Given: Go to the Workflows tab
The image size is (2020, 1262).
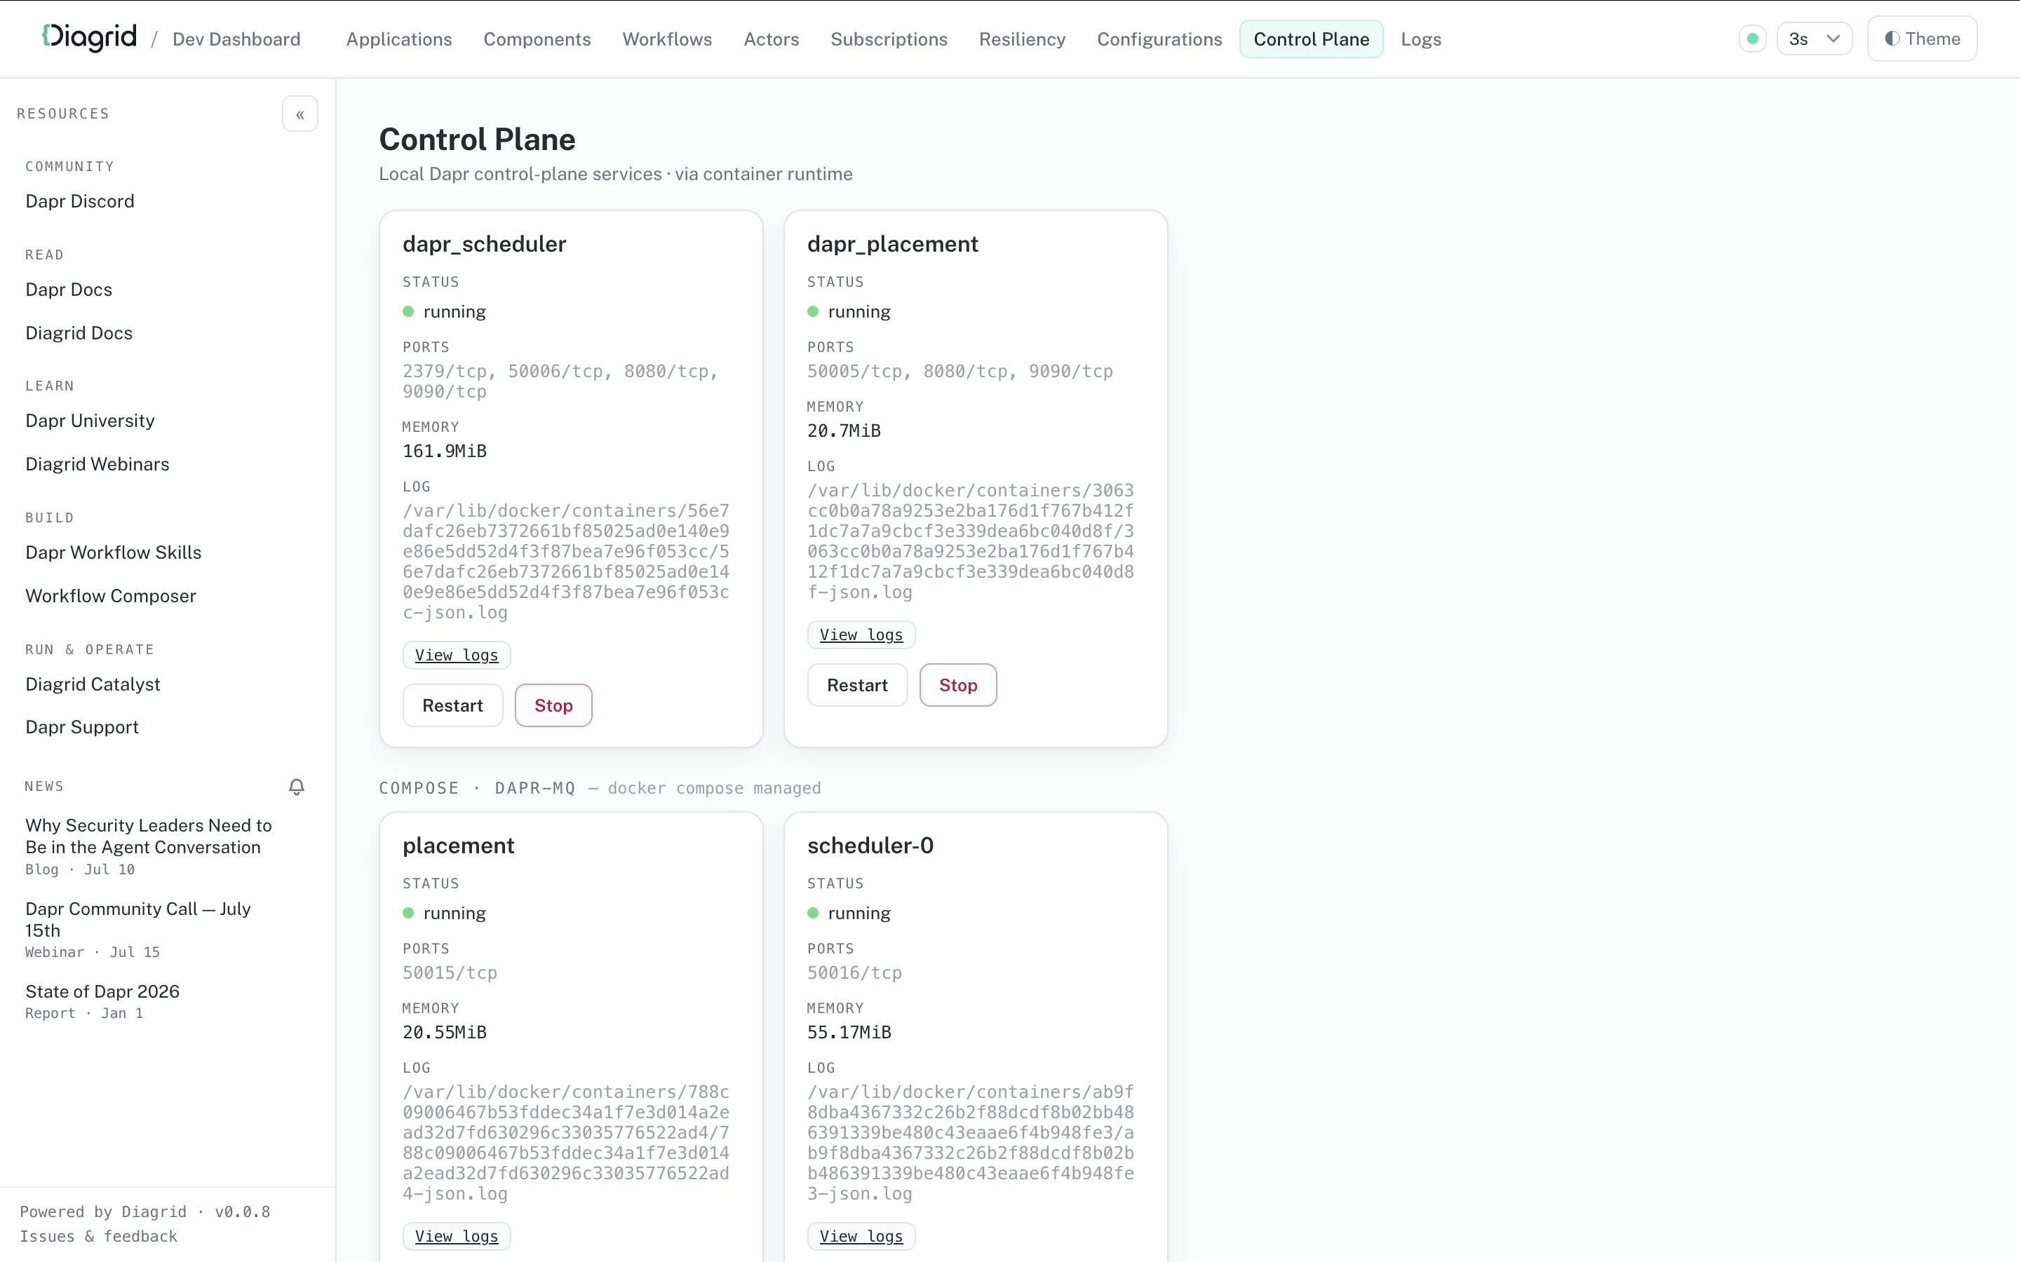Looking at the screenshot, I should click(667, 39).
